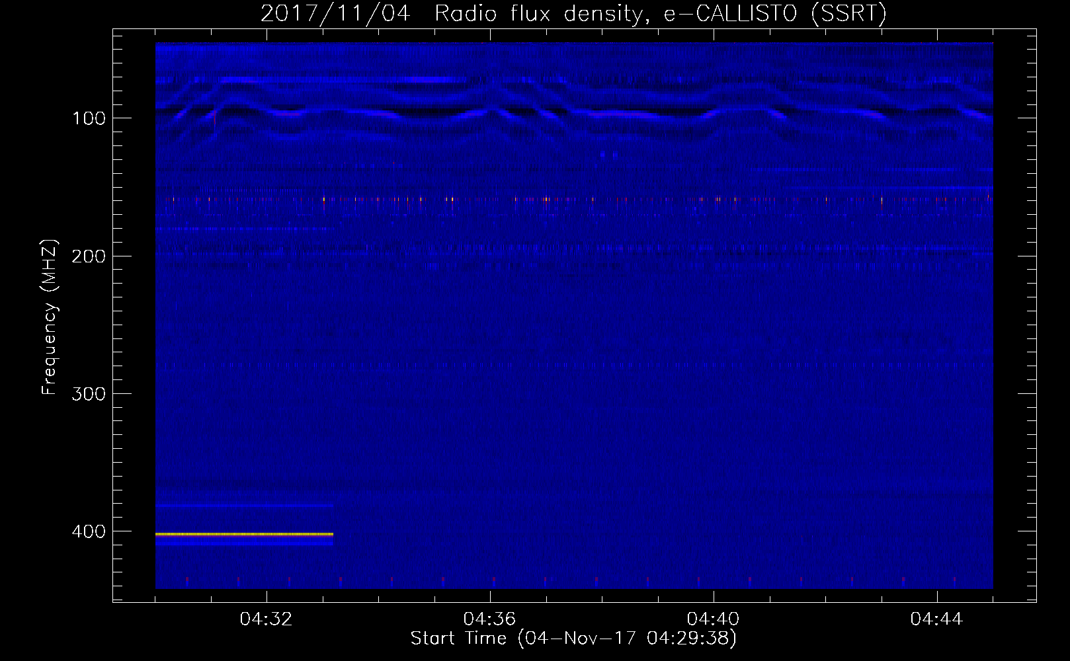Click the '04:40' time tick label
Screen dimensions: 1070x661
[713, 619]
